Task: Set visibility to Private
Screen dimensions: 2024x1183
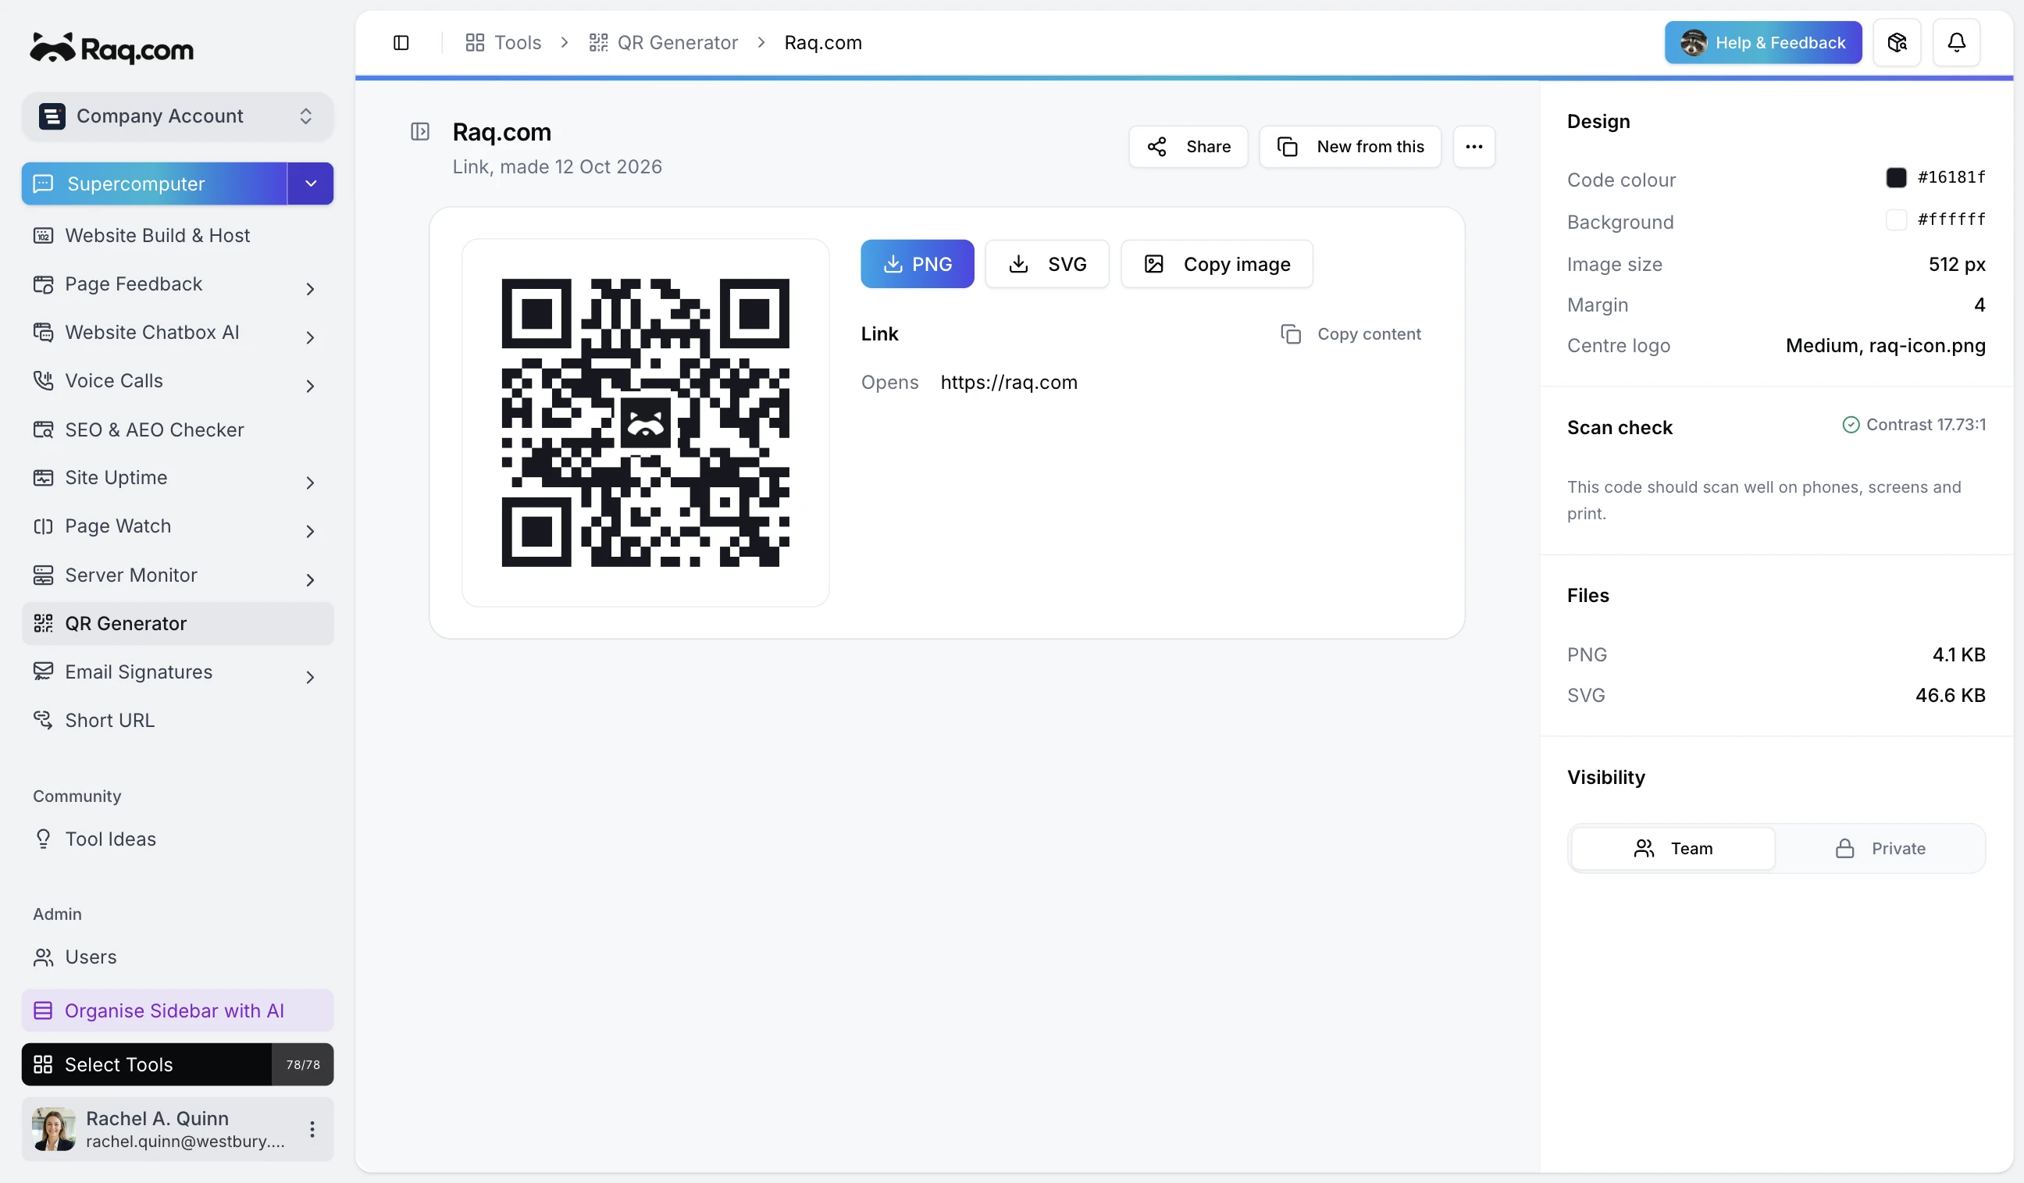Action: tap(1880, 848)
